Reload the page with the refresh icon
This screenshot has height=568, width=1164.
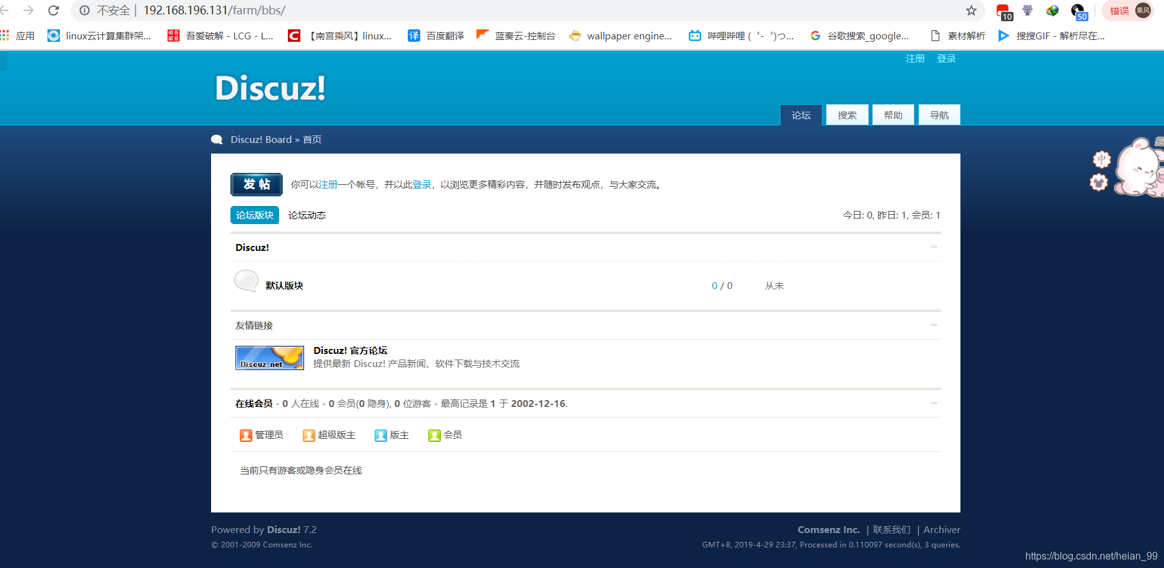(x=54, y=11)
